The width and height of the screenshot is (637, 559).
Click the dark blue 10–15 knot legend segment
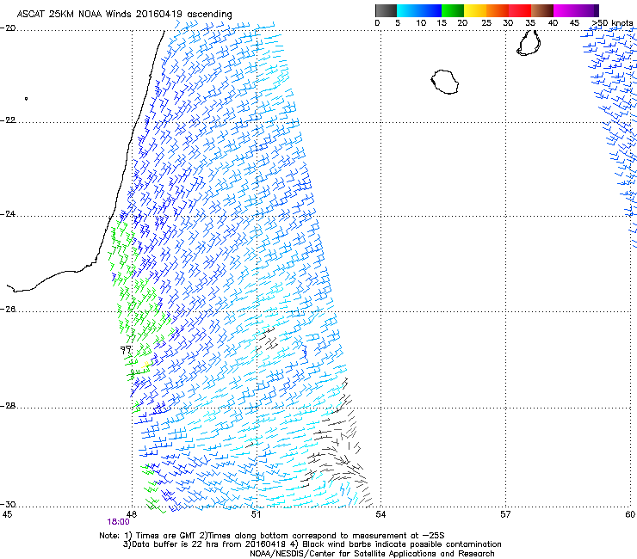tap(430, 10)
